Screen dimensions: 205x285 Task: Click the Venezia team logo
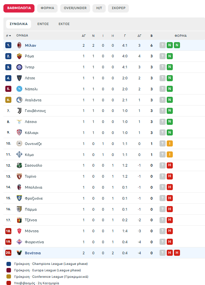pos(19,253)
